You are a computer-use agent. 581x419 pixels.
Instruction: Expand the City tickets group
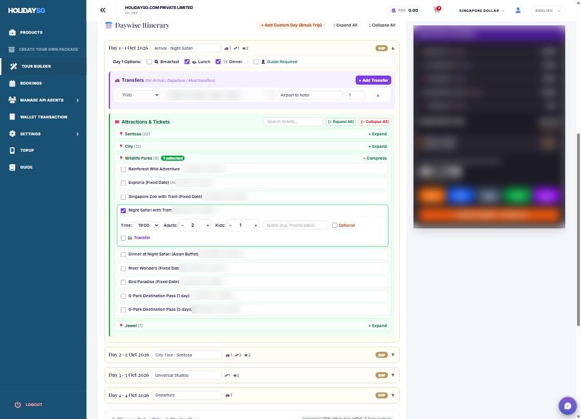pyautogui.click(x=377, y=146)
